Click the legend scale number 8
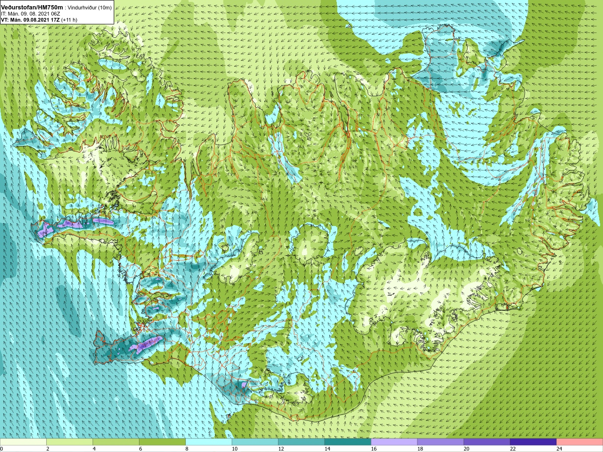This screenshot has height=452, width=603. click(x=187, y=449)
